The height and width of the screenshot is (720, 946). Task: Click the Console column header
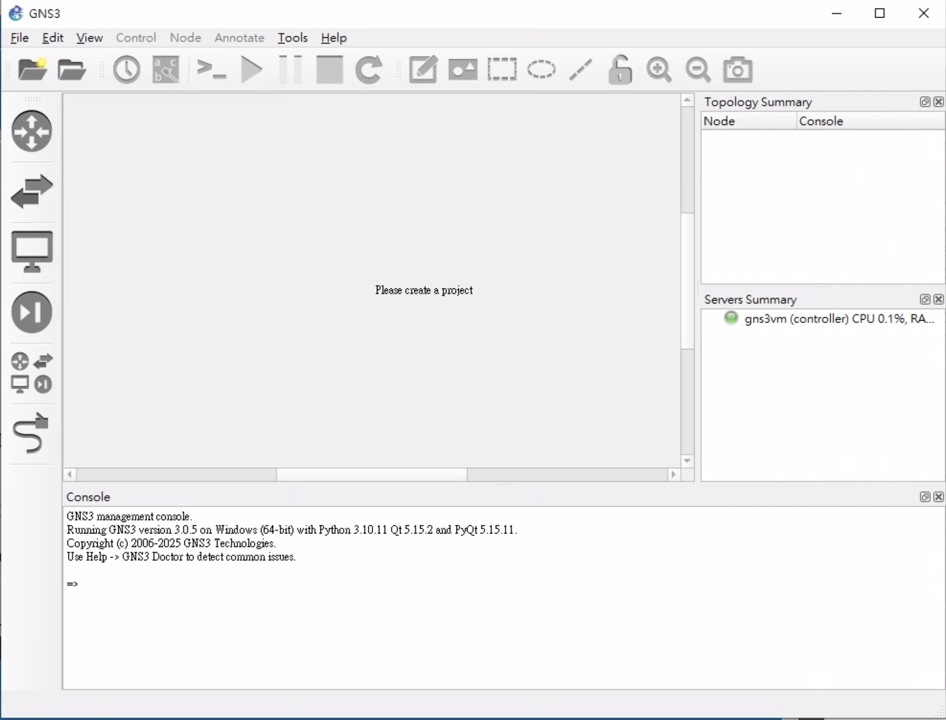[821, 121]
